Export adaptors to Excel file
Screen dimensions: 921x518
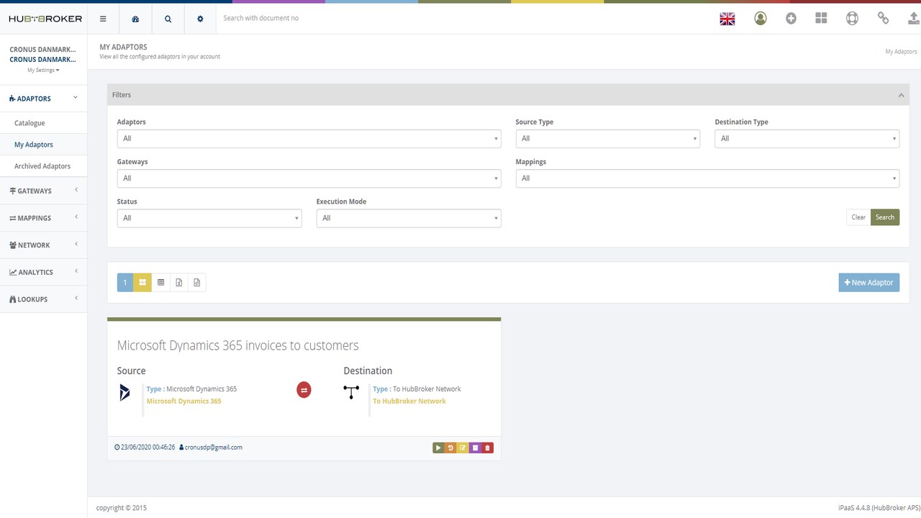178,283
